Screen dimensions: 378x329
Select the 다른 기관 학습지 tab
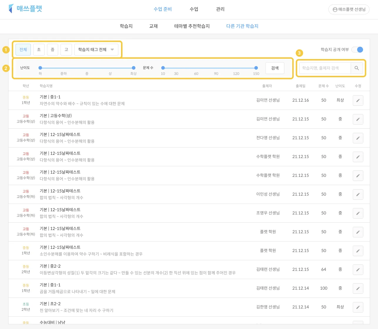[242, 26]
